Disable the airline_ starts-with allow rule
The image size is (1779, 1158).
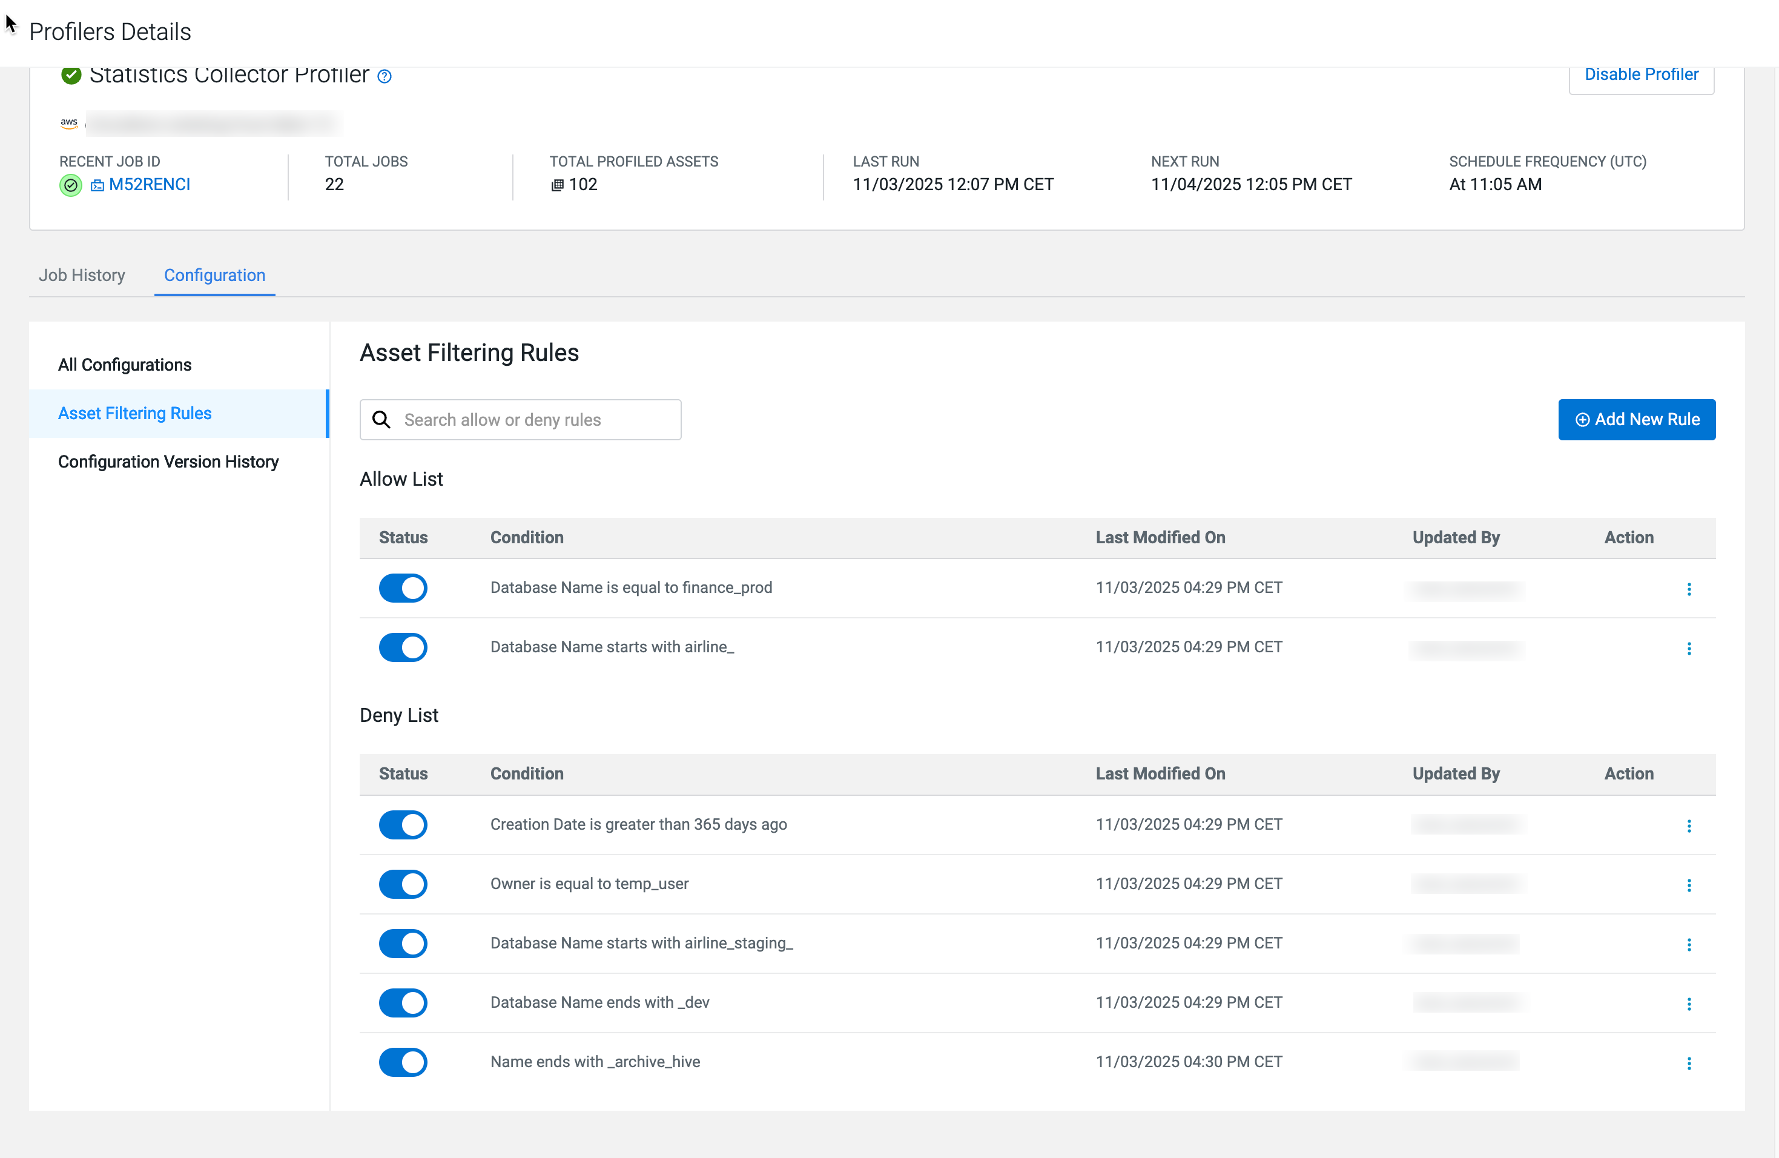click(403, 647)
